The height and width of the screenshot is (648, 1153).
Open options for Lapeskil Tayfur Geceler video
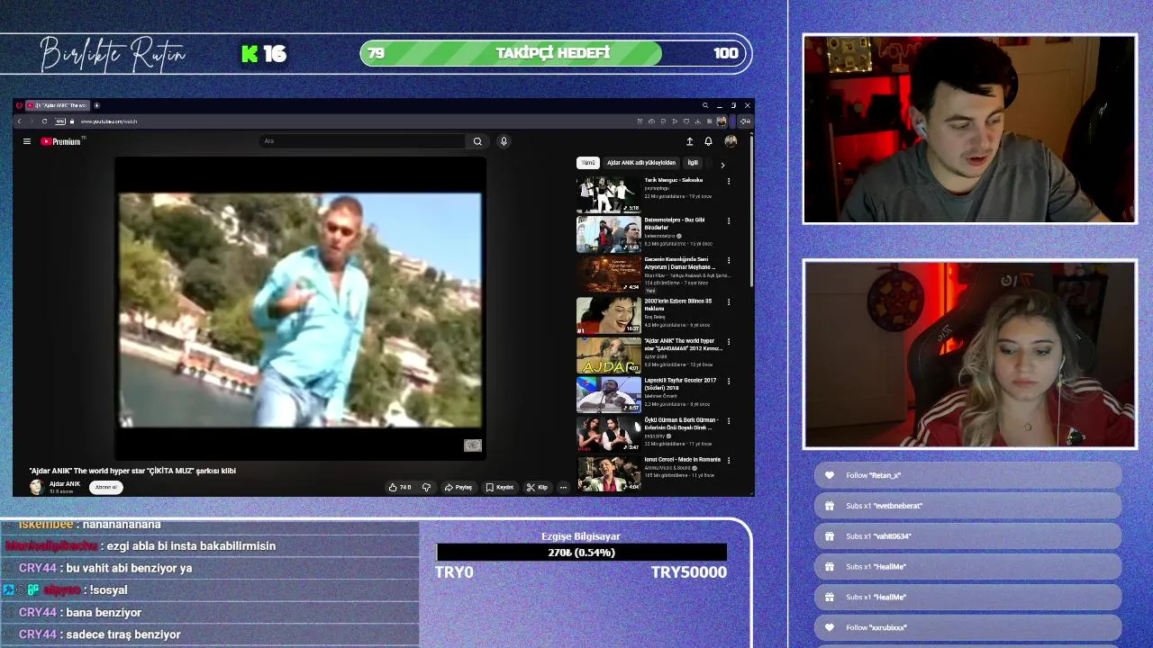[x=729, y=381]
